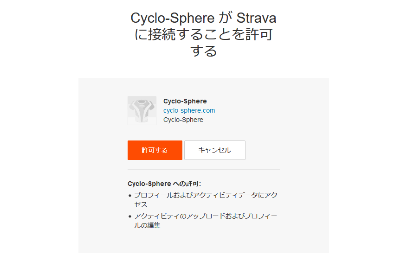Image resolution: width=407 pixels, height=255 pixels.
Task: Click the bold Cyclo-Sphere app name
Action: tap(185, 101)
